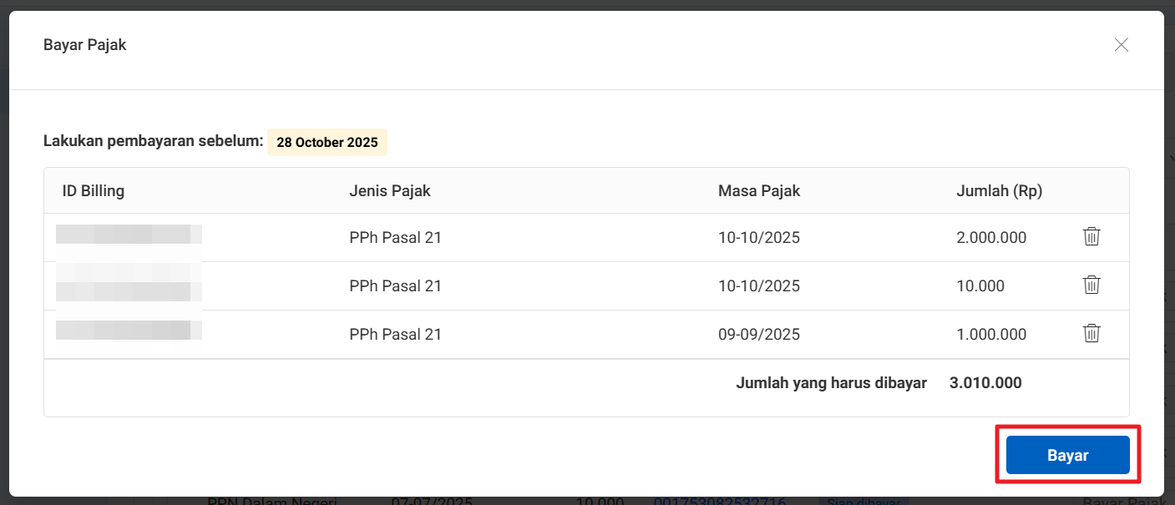Click the Jumlah yang harus dibayar label

(x=831, y=383)
